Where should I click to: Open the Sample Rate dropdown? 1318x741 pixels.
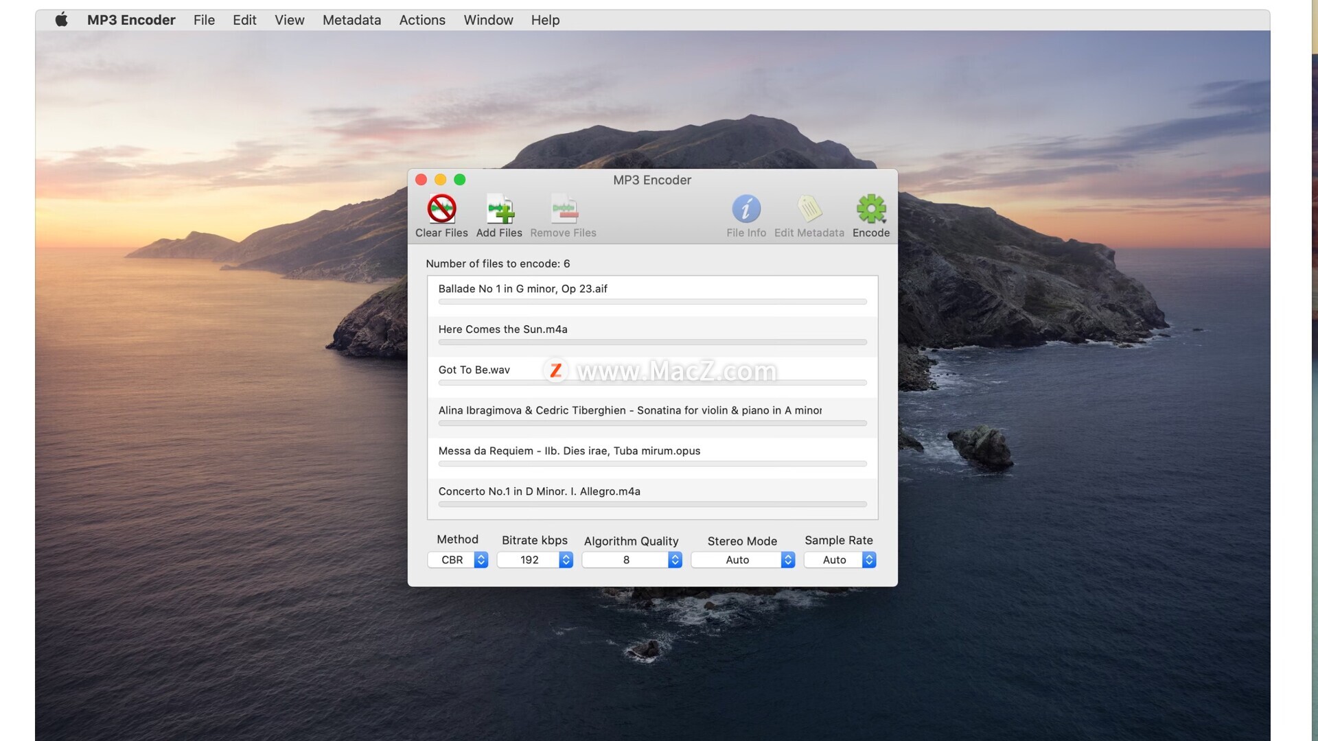point(840,560)
